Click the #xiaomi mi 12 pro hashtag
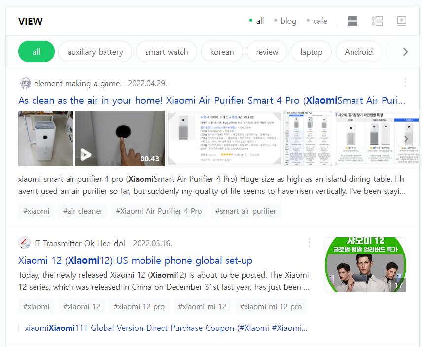 (x=271, y=307)
